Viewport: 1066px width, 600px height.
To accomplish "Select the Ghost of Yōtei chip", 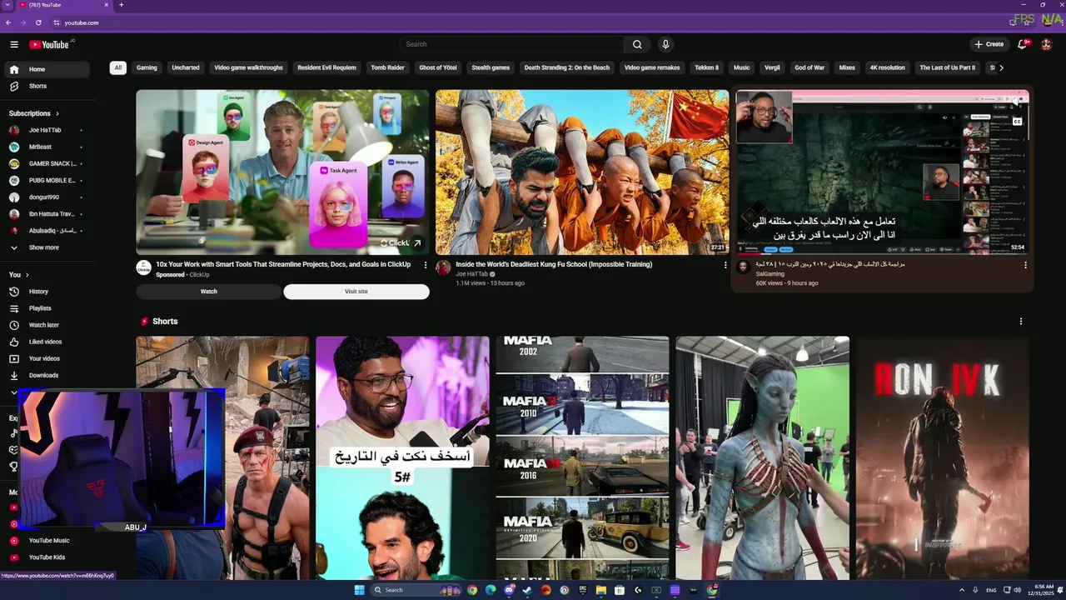I will coord(438,67).
